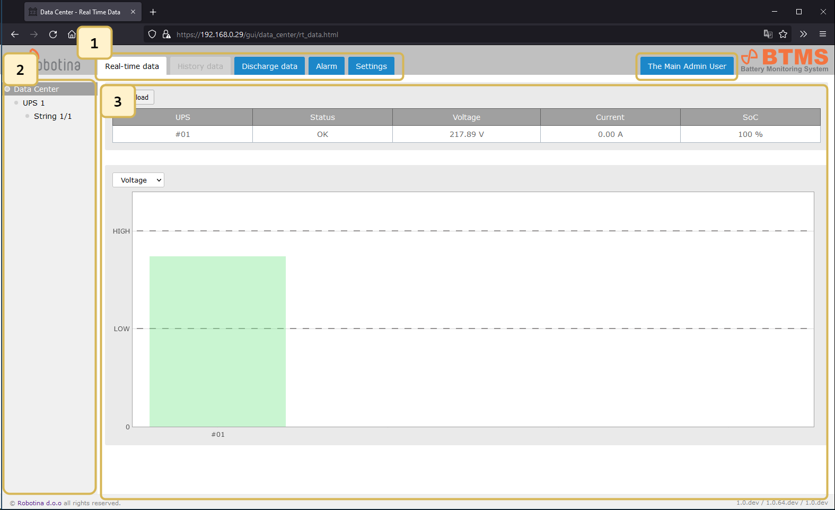Reload the page with browser refresh icon

[53, 34]
